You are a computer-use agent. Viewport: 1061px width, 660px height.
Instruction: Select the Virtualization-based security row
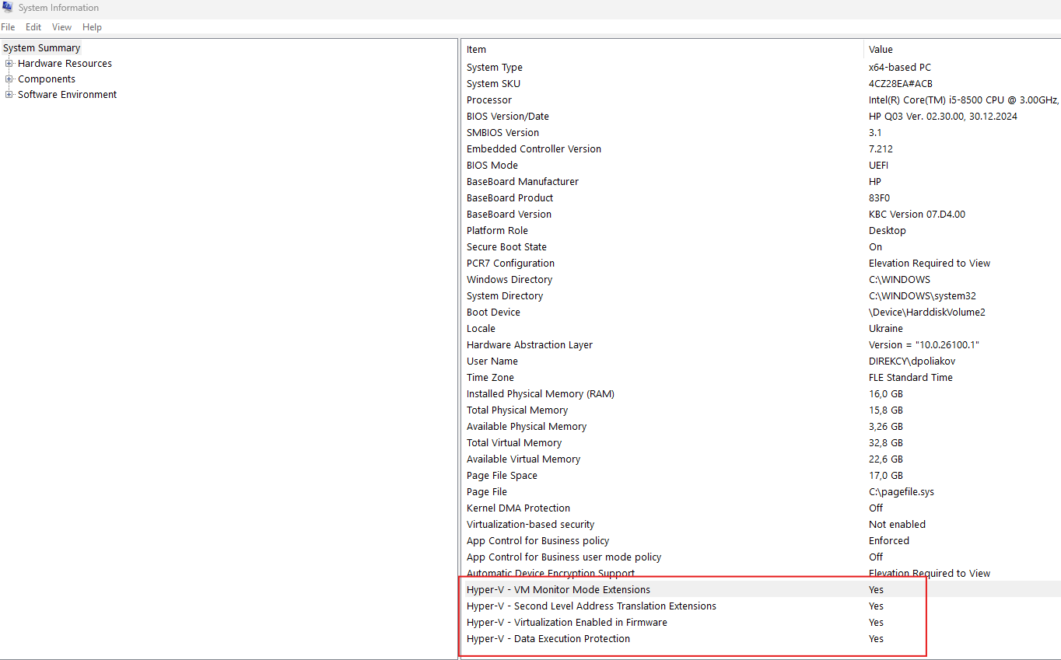(x=762, y=524)
